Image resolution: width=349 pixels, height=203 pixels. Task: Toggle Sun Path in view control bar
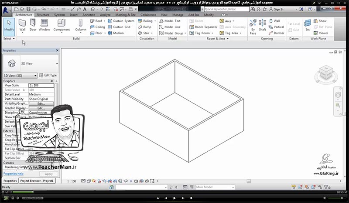point(94,181)
